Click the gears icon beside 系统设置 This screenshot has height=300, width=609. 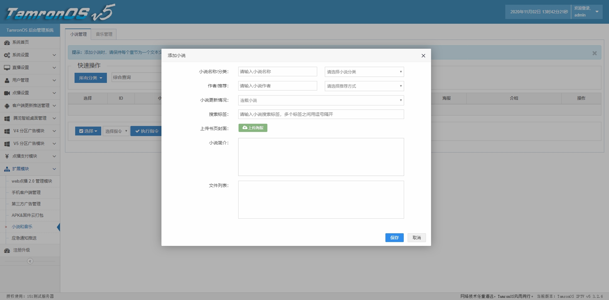7,55
